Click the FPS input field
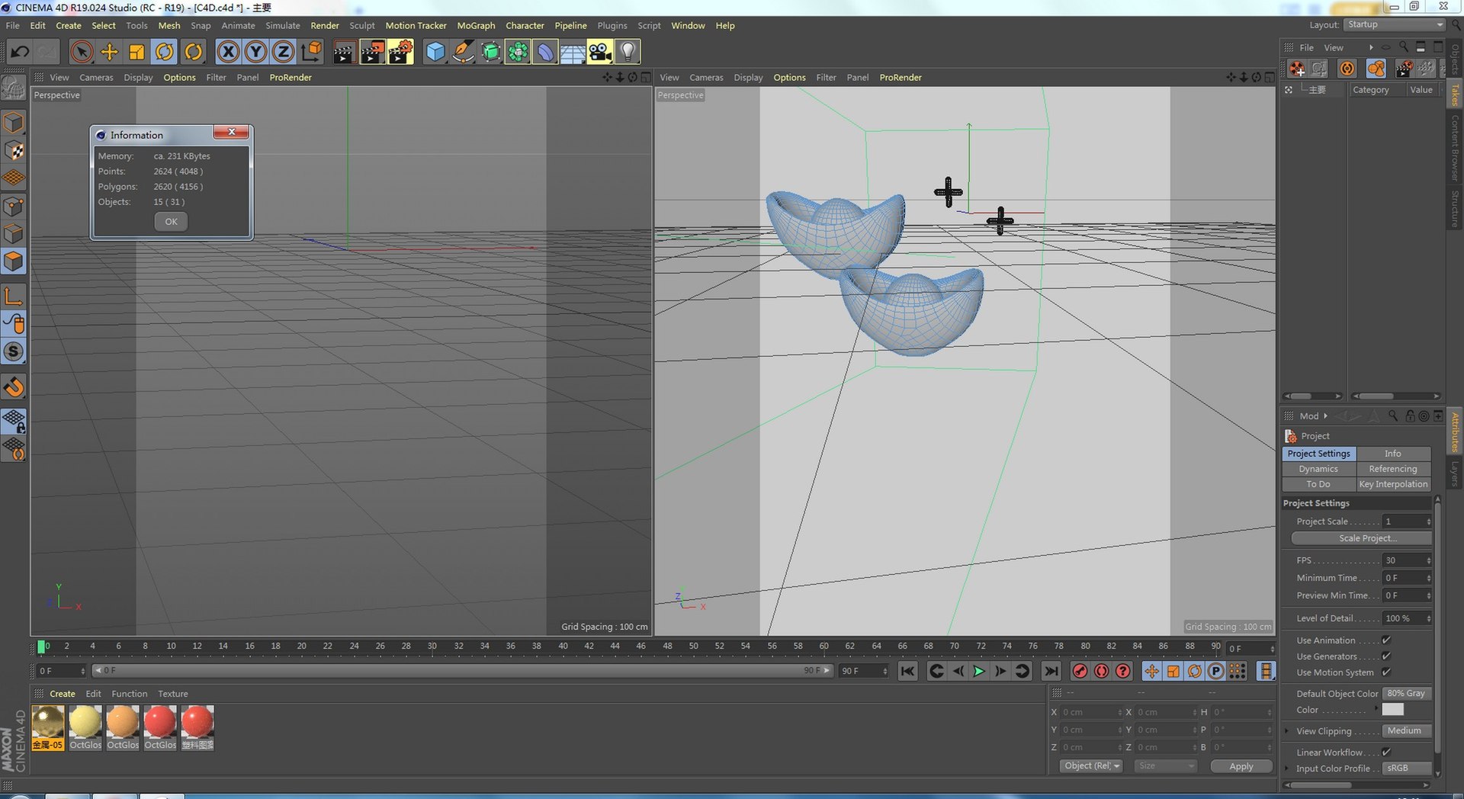 tap(1407, 560)
